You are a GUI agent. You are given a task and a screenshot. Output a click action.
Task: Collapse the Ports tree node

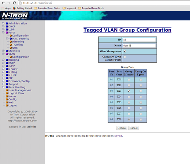click(3, 33)
